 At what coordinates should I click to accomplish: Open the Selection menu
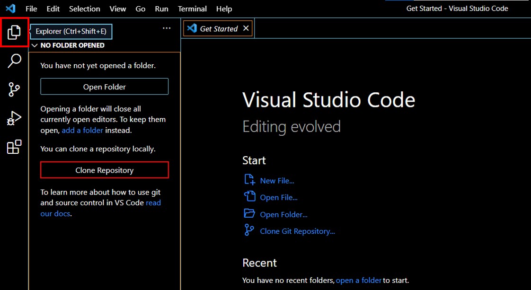tap(85, 9)
